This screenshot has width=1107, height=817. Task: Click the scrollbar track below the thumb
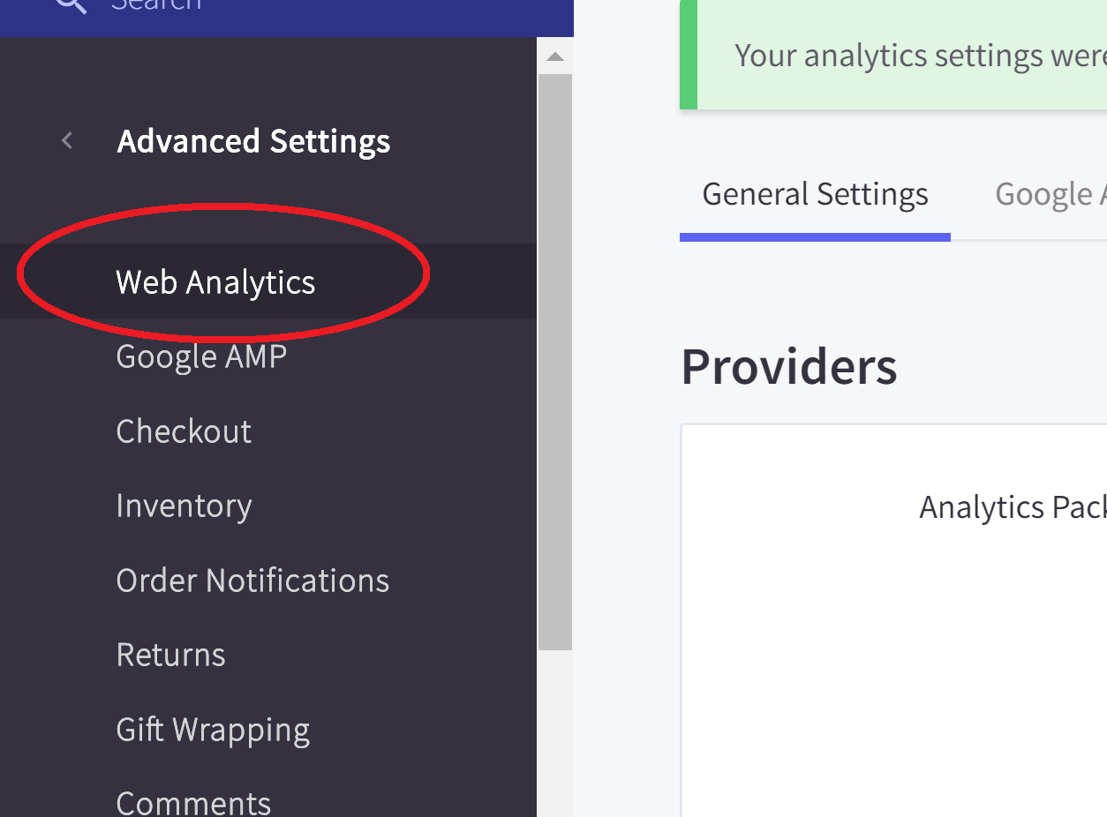point(555,732)
